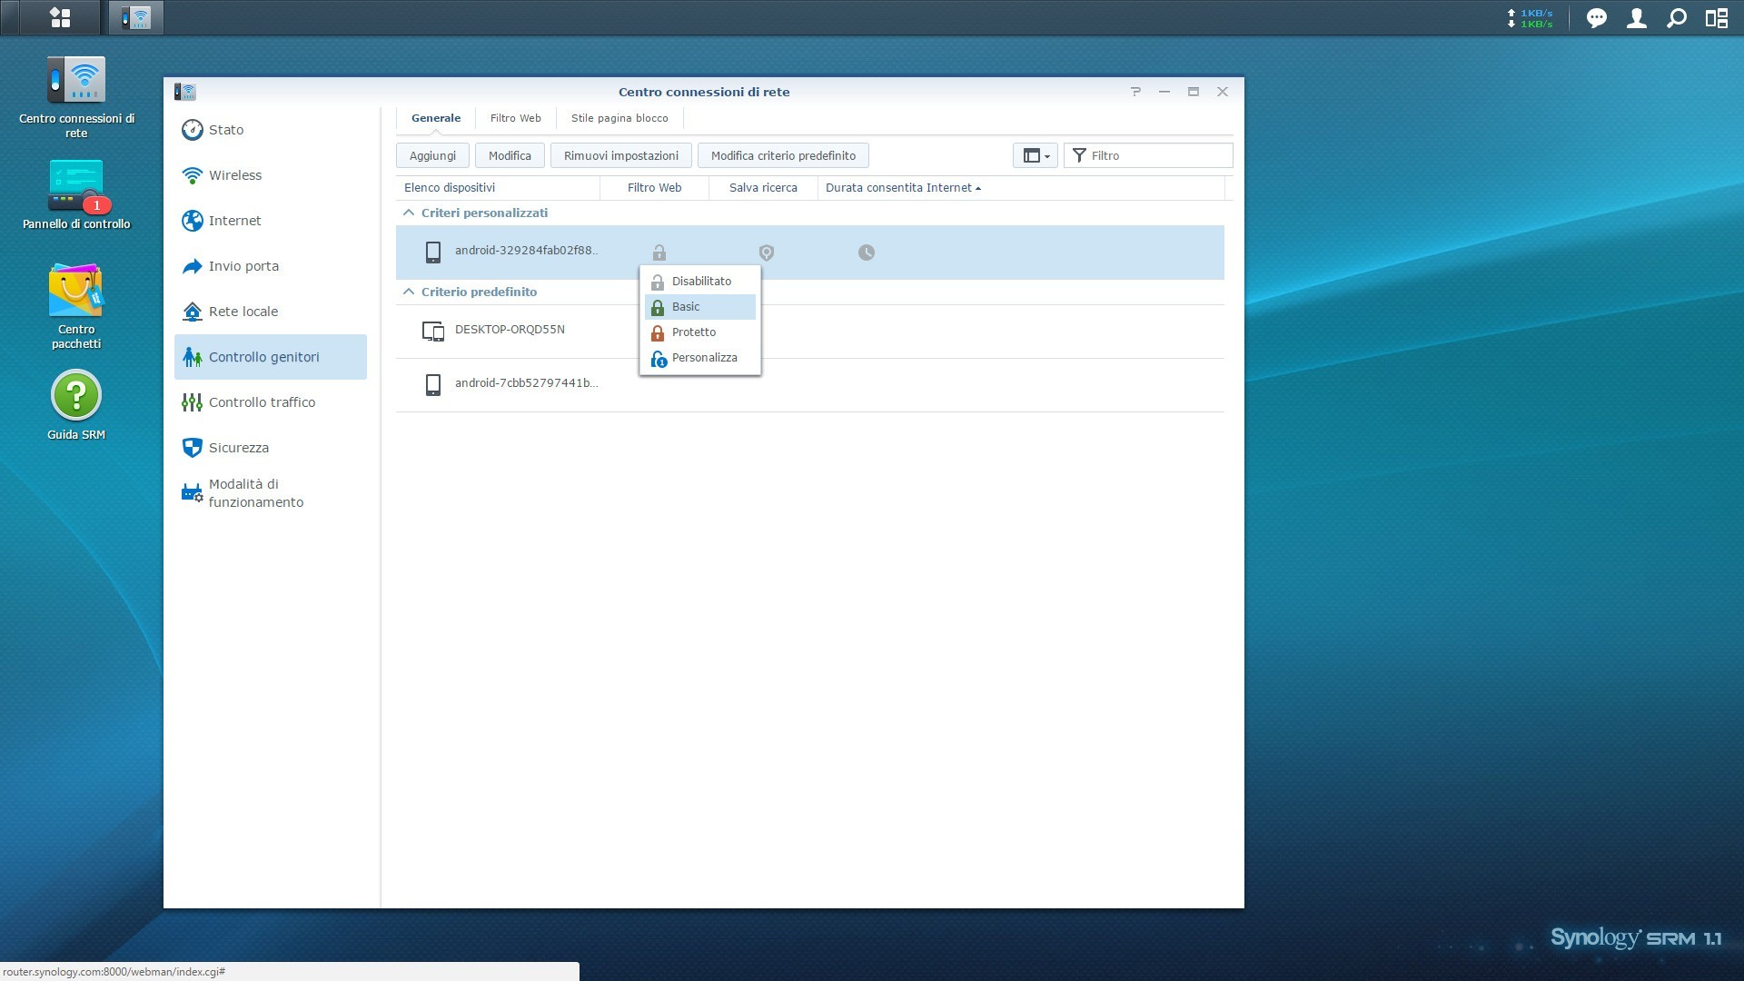1744x981 pixels.
Task: Open Guida SRM help icon
Action: [76, 396]
